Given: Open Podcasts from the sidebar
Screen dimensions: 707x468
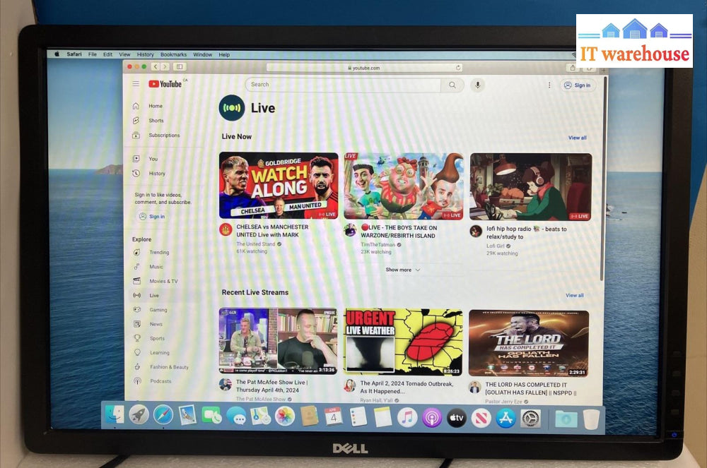Looking at the screenshot, I should [160, 381].
